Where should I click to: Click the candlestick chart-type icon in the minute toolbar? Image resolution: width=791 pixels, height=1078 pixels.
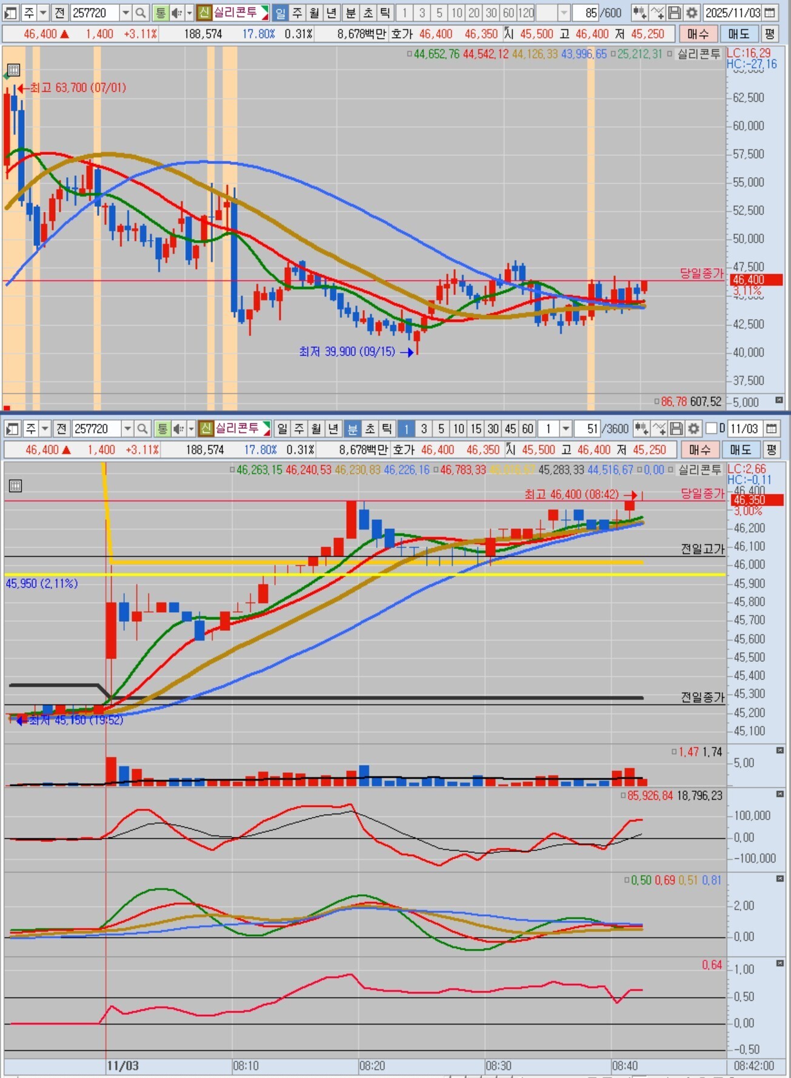pos(641,429)
